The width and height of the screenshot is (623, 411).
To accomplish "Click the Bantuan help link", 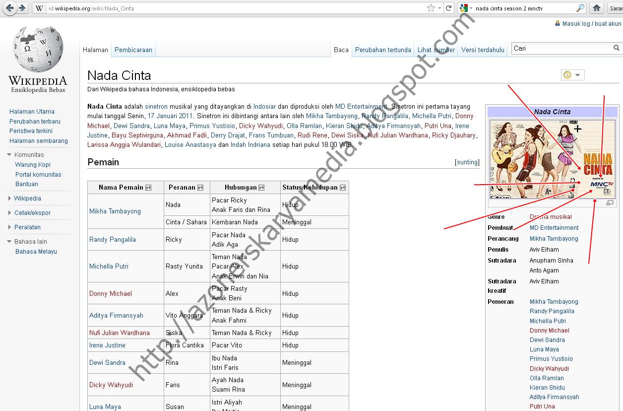I will click(27, 184).
